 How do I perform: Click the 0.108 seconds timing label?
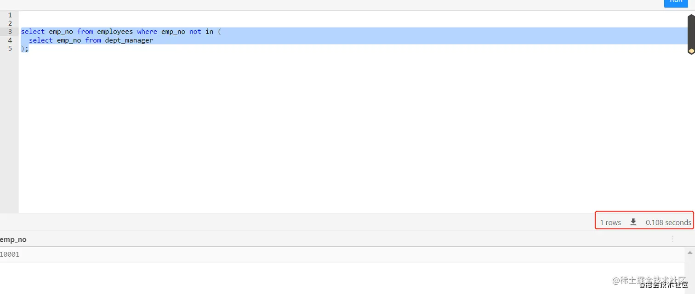pos(668,222)
